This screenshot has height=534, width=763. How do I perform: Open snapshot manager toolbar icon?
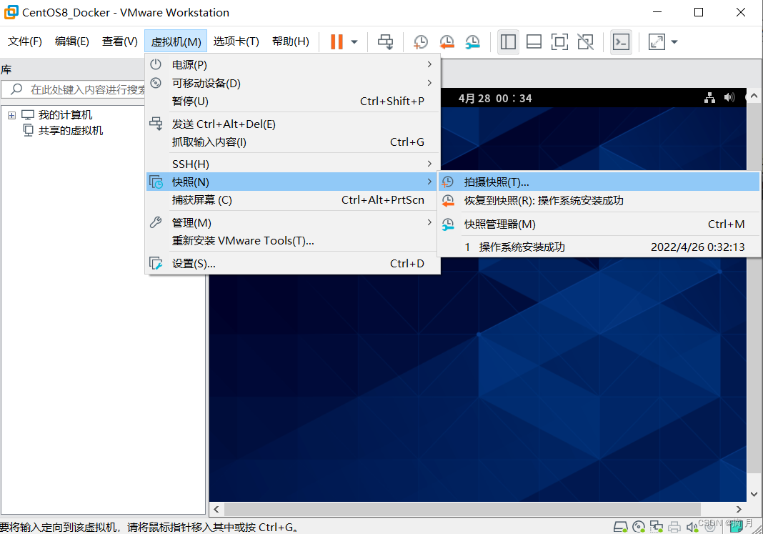coord(472,42)
